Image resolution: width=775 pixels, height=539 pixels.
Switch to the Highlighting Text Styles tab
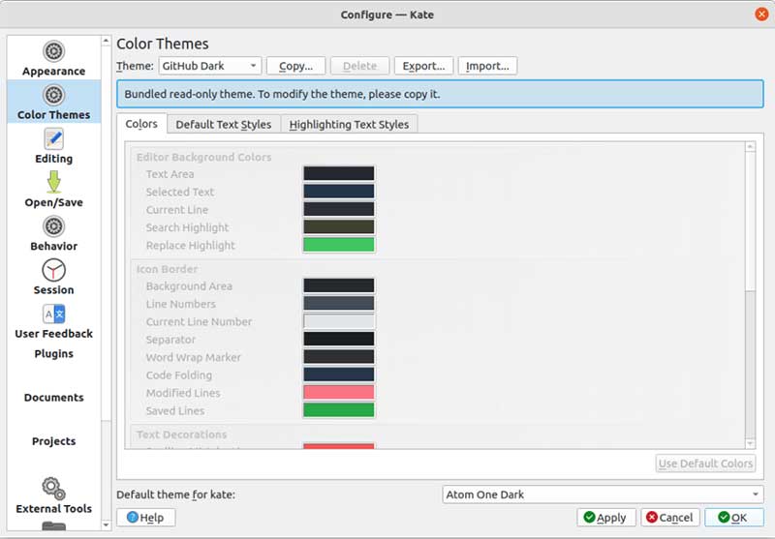pos(349,124)
